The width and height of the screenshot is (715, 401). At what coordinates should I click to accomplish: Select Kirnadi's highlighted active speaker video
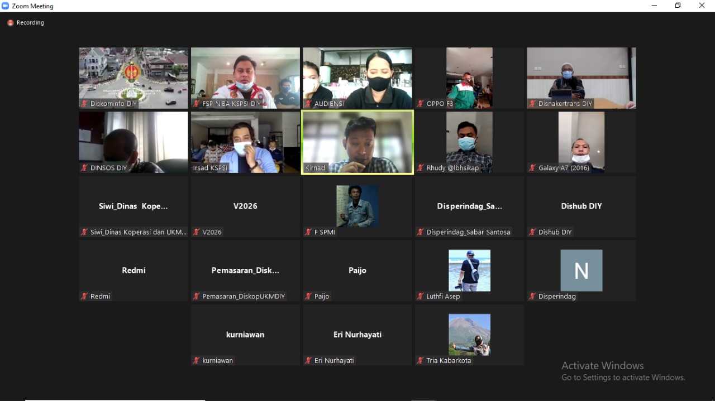(x=357, y=142)
